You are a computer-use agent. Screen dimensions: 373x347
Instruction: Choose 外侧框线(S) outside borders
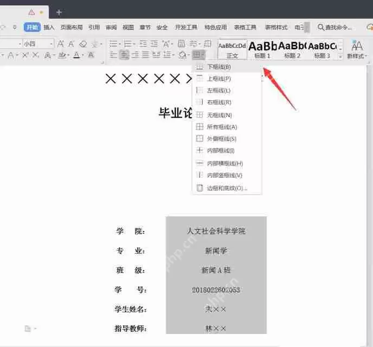tap(227, 139)
